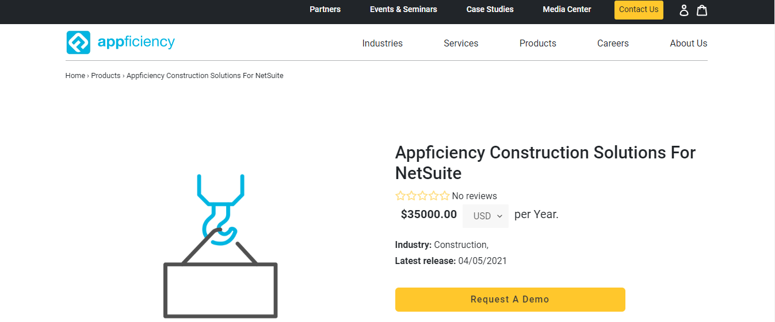
Task: Click the Contact Us button
Action: [x=639, y=10]
